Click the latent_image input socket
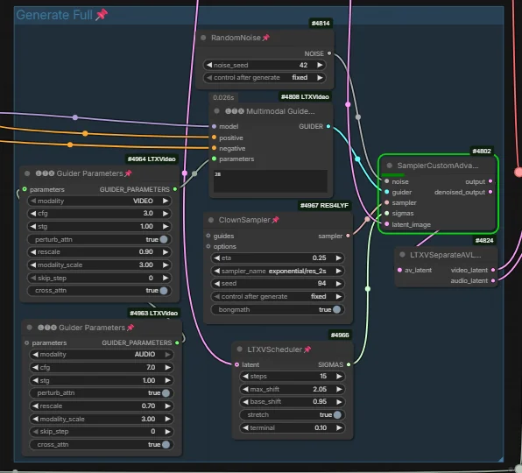The image size is (522, 473). [386, 224]
